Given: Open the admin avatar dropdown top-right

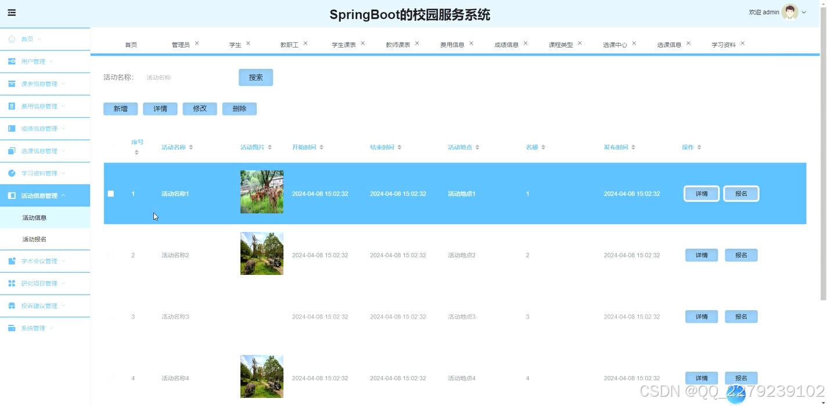Looking at the screenshot, I should tap(789, 12).
